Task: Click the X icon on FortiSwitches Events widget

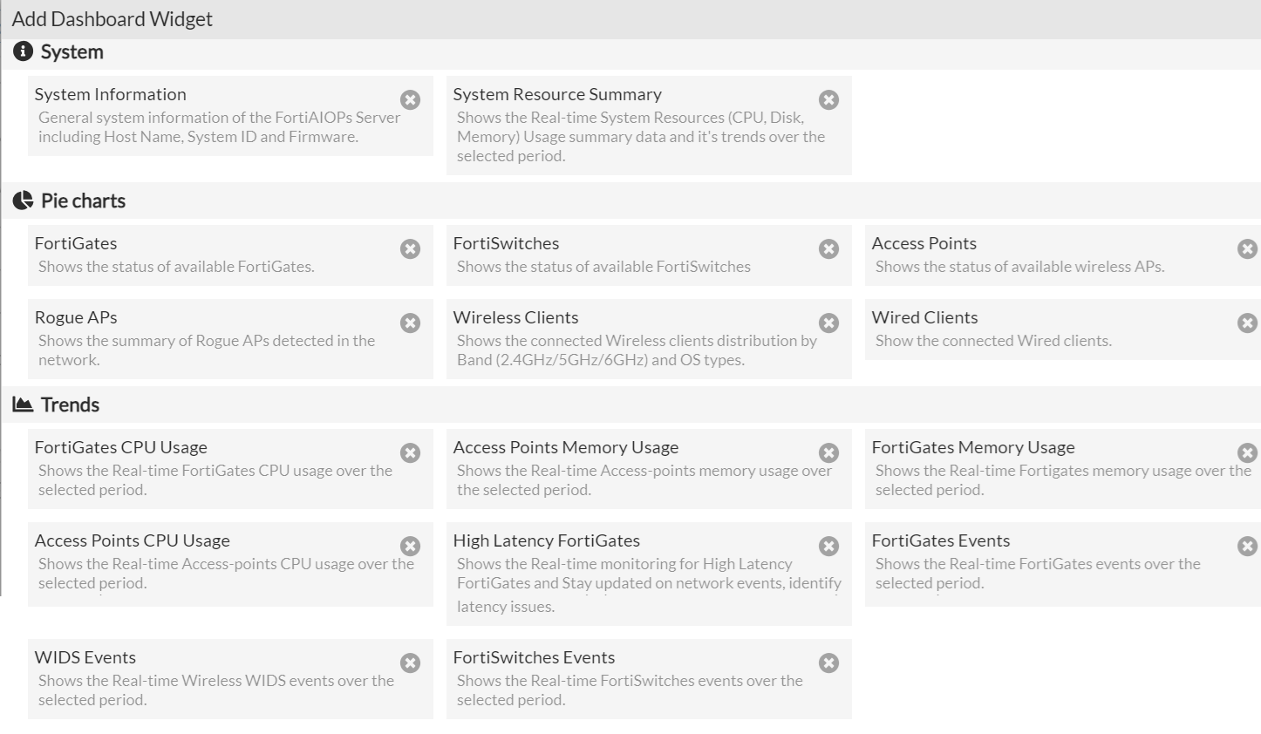Action: pyautogui.click(x=828, y=663)
